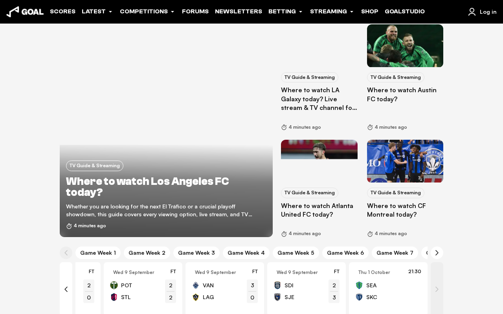Click TV Guide & Streaming tag on LAFC feature

[95, 166]
